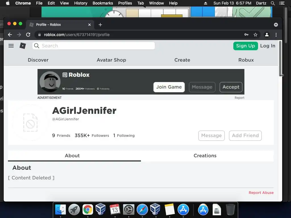Click the lock icon in address bar
The image size is (291, 218).
click(39, 35)
